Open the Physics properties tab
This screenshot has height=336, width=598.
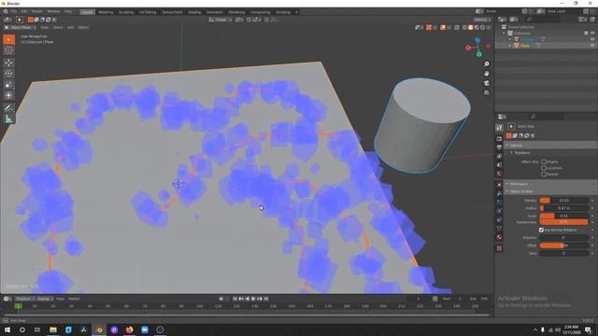499,211
